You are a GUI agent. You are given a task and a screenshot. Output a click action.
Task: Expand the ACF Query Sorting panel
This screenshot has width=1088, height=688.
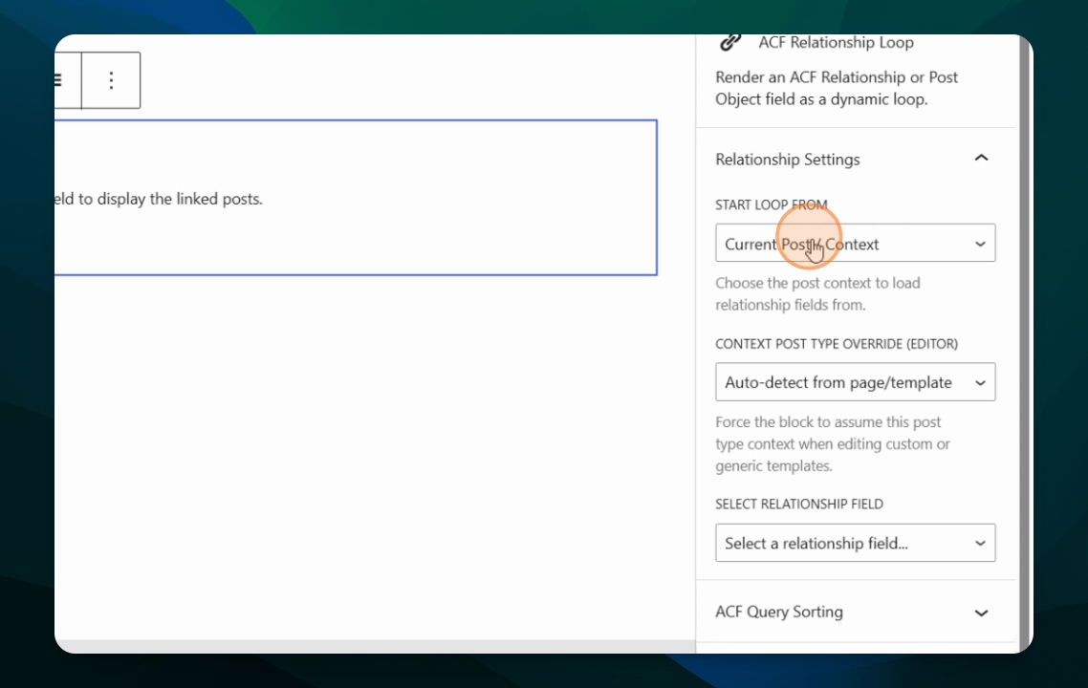855,612
